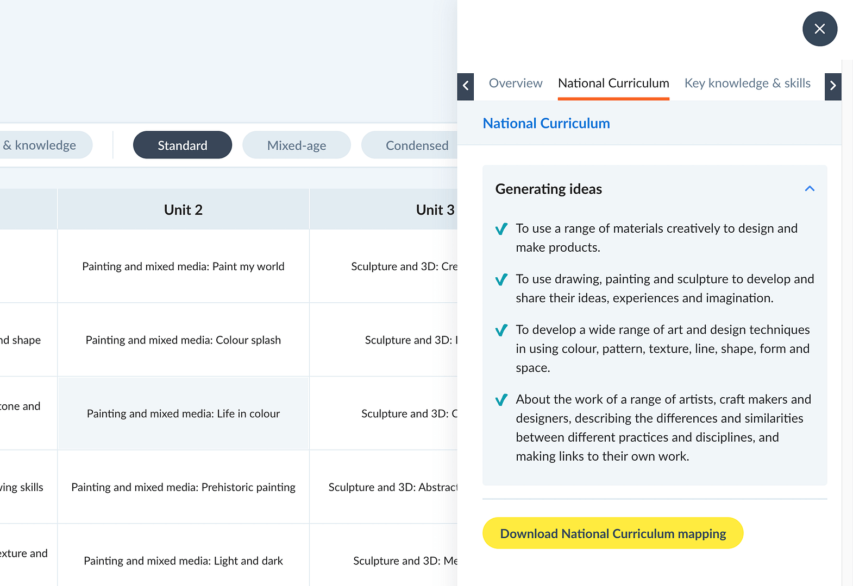Open Painting and mixed media: Colour splash
Image resolution: width=853 pixels, height=586 pixels.
[x=183, y=340]
